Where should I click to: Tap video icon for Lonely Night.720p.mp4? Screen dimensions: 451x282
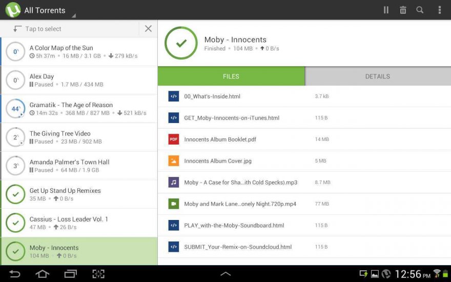(173, 204)
